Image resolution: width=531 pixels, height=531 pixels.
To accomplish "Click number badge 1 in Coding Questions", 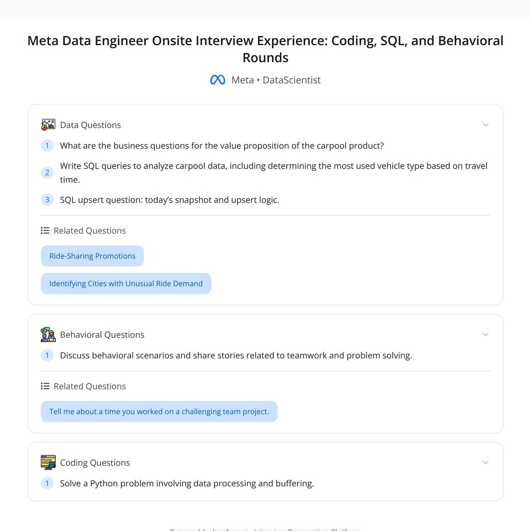I will pyautogui.click(x=47, y=483).
